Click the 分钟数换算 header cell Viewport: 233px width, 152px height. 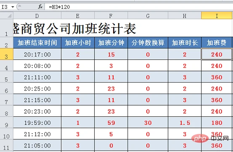pyautogui.click(x=148, y=43)
